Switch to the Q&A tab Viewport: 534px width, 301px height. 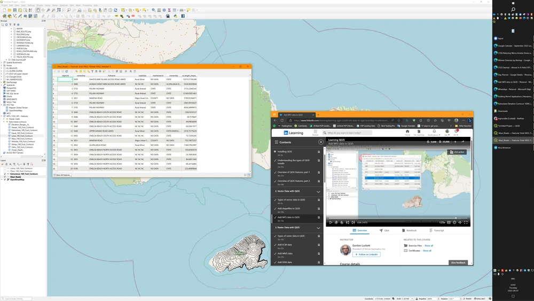(x=384, y=230)
